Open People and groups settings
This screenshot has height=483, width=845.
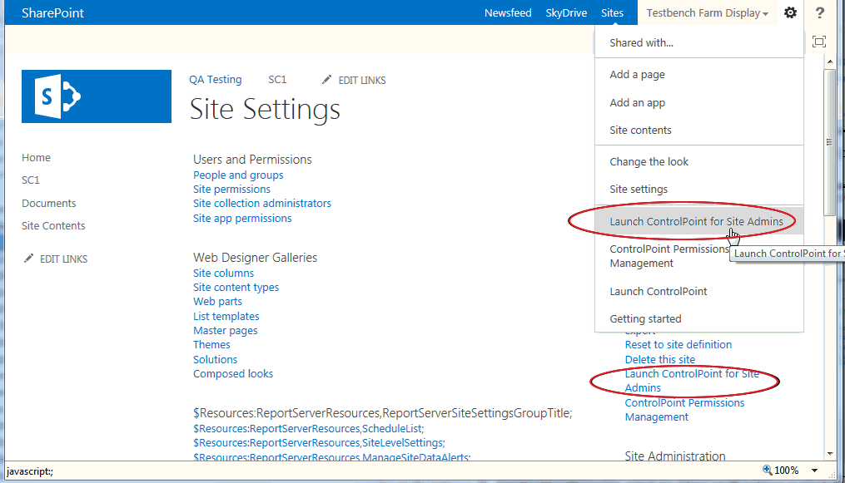click(x=237, y=175)
